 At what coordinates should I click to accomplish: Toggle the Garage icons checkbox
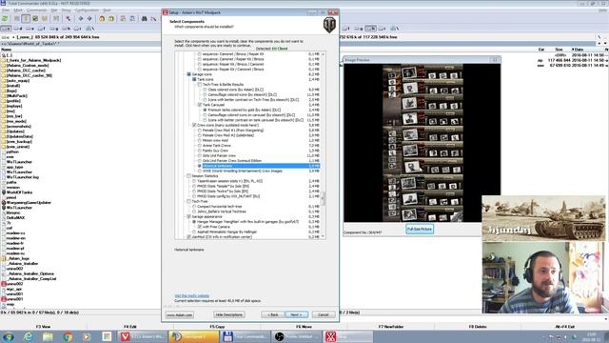tap(189, 74)
